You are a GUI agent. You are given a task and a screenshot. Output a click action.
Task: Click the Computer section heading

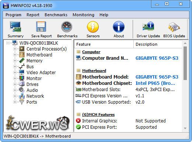coord(91,52)
